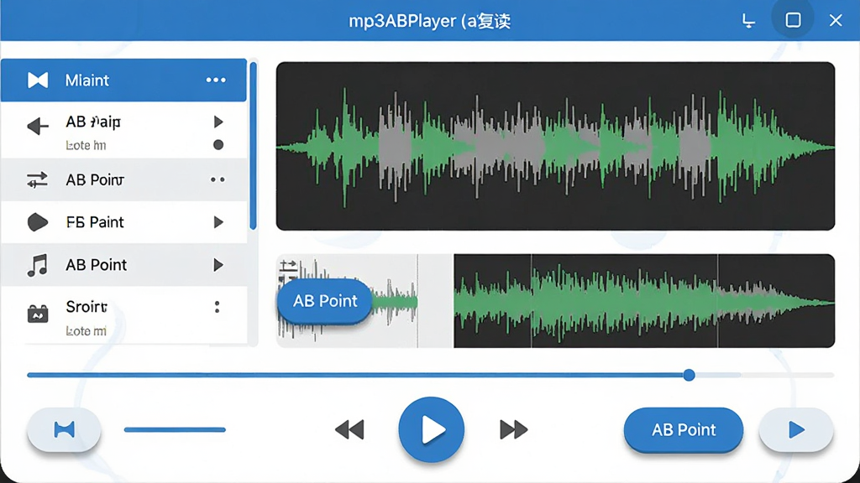Click the playback progress slider handle
Screen dimensions: 860x483
pos(689,375)
